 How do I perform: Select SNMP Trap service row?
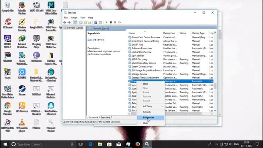tap(171, 45)
